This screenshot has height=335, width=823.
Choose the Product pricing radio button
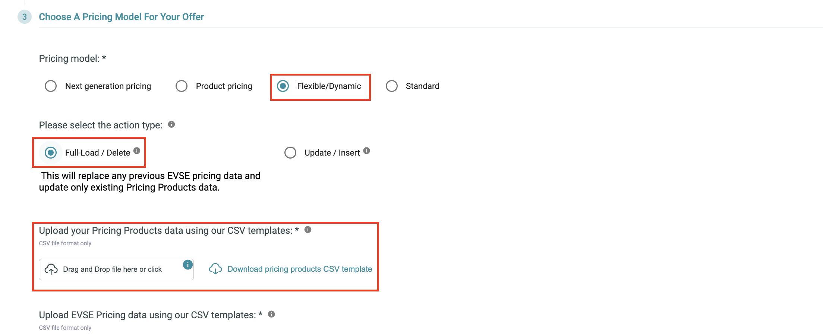(182, 86)
